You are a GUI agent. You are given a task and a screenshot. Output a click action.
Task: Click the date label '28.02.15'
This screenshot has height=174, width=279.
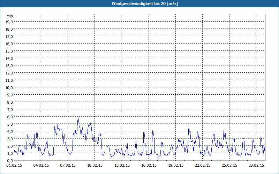[x=256, y=166]
